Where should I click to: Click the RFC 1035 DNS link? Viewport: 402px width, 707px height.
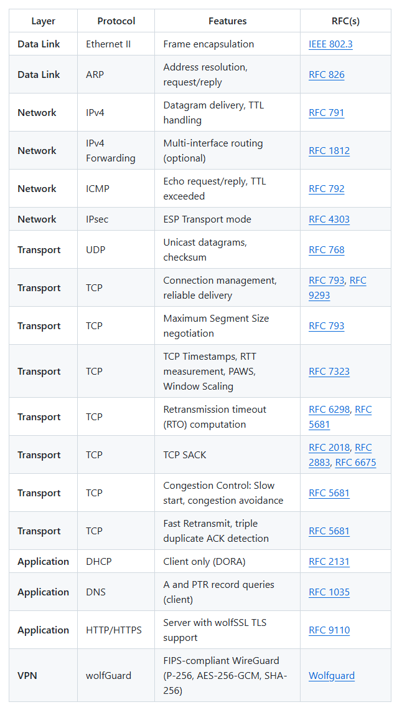tap(329, 592)
